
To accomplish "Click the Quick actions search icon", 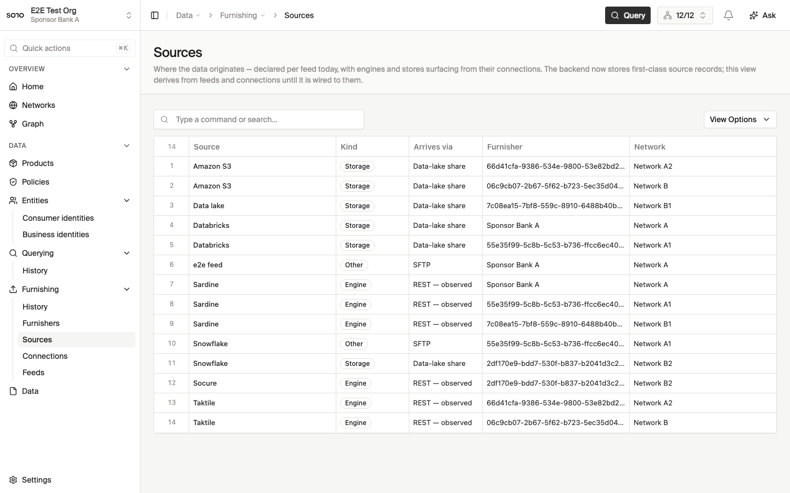I will click(14, 48).
